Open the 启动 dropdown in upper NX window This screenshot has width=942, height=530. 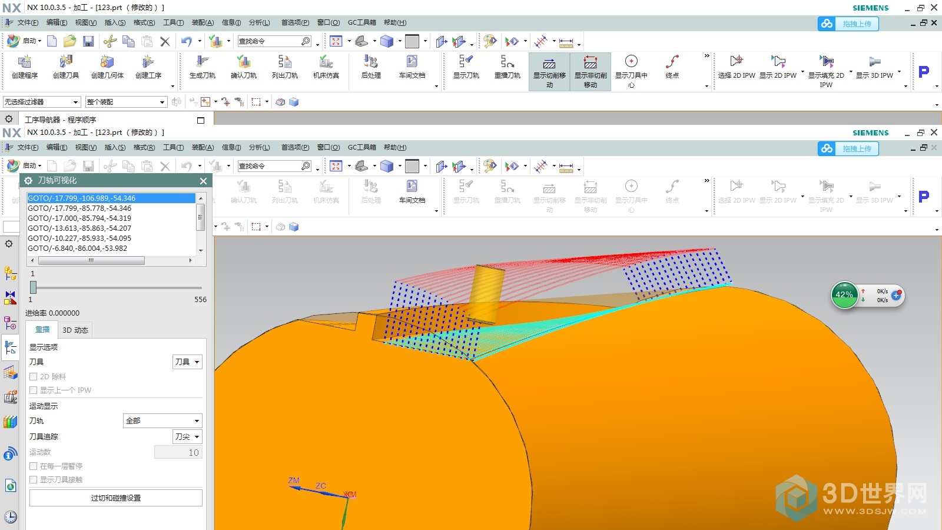(x=25, y=41)
